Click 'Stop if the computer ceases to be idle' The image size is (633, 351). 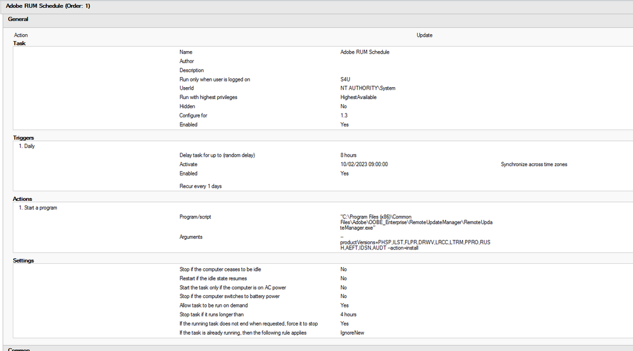220,270
